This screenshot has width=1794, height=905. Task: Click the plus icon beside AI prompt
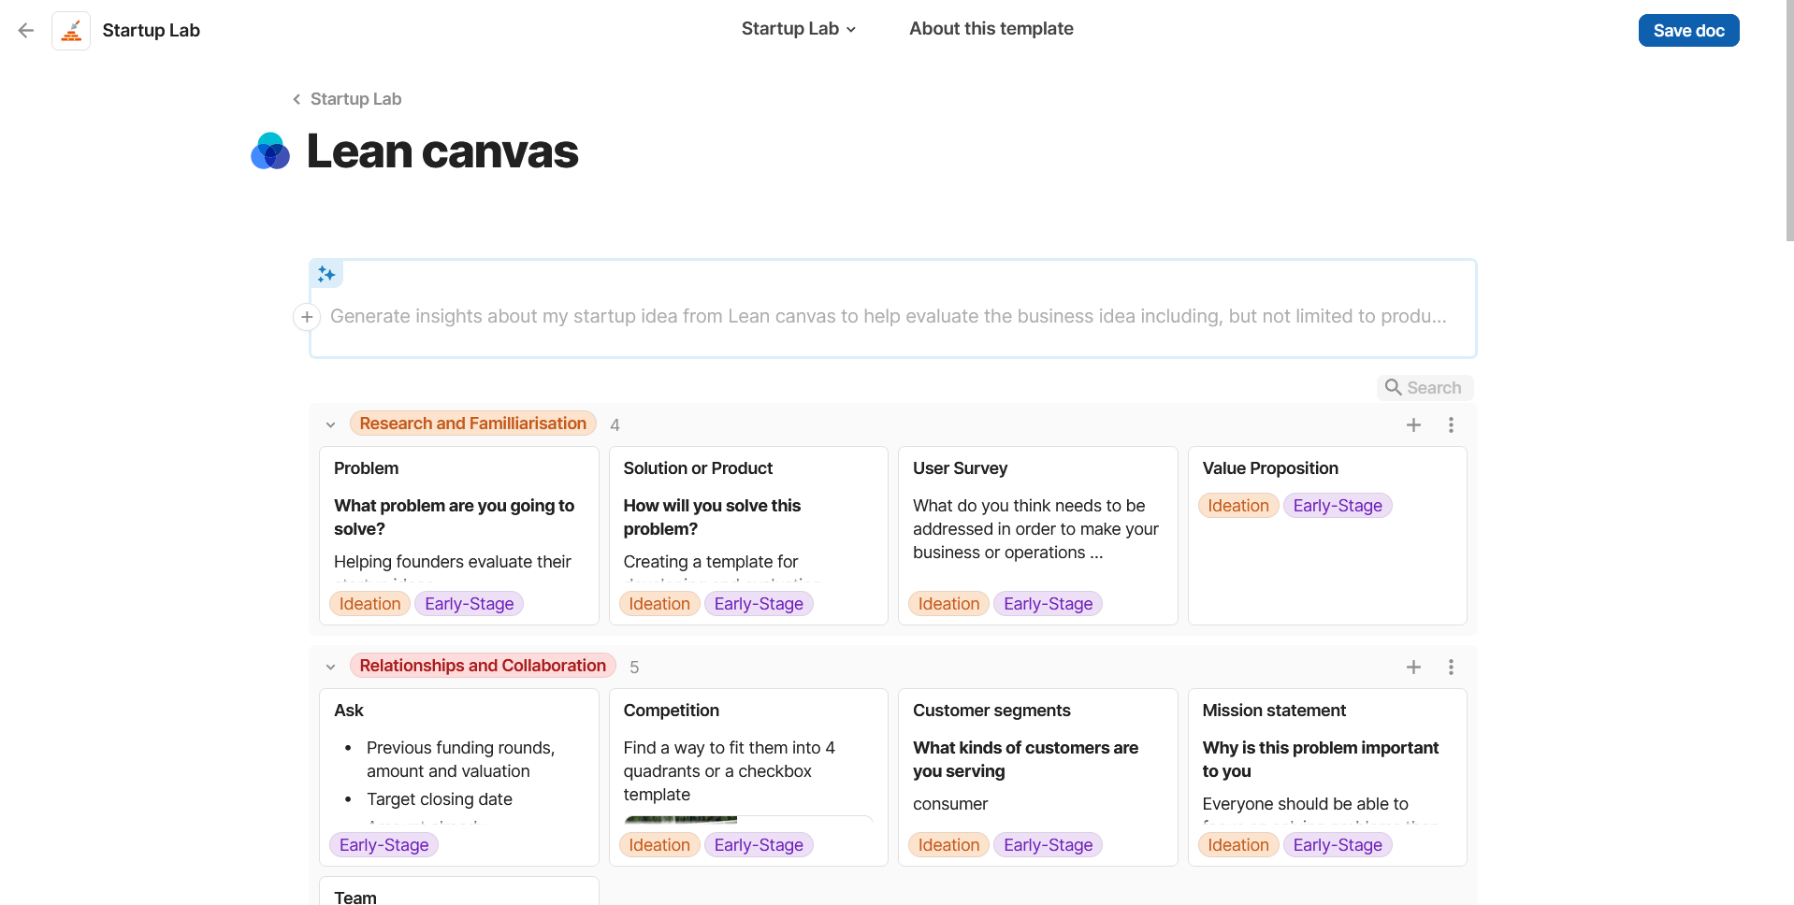(x=307, y=317)
